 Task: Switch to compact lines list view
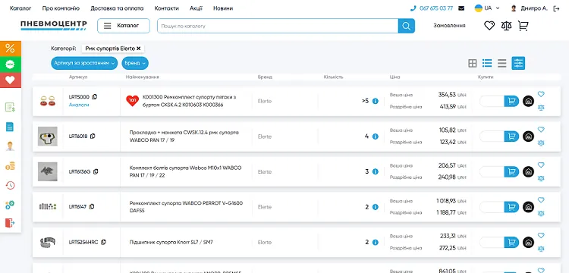(x=502, y=64)
